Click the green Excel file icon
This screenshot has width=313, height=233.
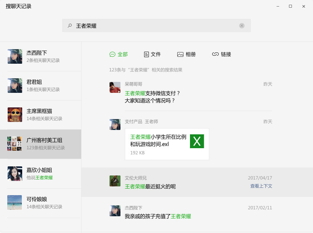click(197, 141)
